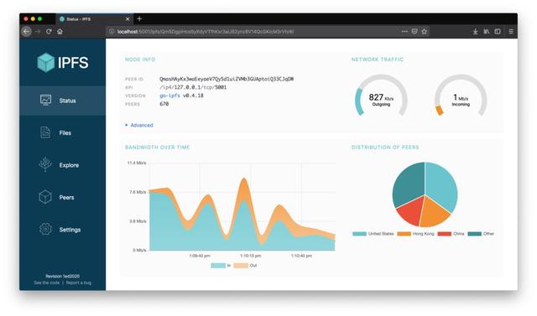Screen dimensions: 537x316
Task: Click the site info icon in address bar
Action: coord(112,32)
